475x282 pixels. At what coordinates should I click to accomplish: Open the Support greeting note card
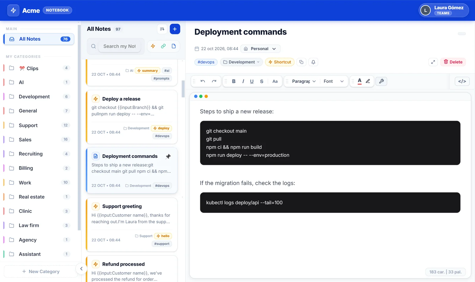(x=132, y=225)
